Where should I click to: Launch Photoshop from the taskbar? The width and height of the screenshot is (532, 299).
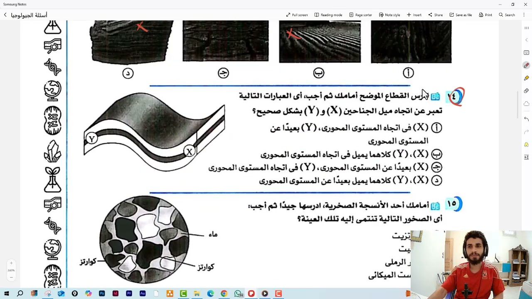coord(102,294)
